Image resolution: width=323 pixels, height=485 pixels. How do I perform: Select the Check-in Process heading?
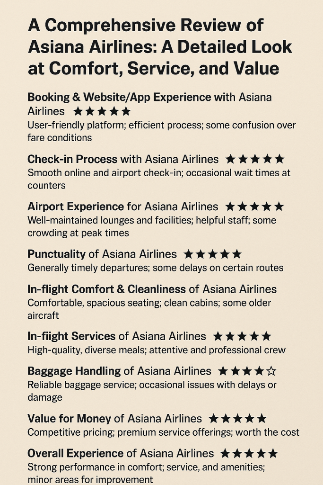(123, 159)
